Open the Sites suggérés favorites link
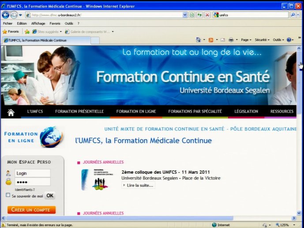This screenshot has height=228, width=304. point(47,32)
